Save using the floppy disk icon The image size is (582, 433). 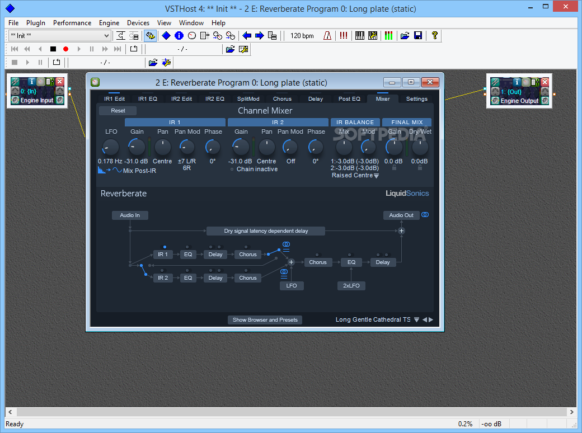pos(418,36)
